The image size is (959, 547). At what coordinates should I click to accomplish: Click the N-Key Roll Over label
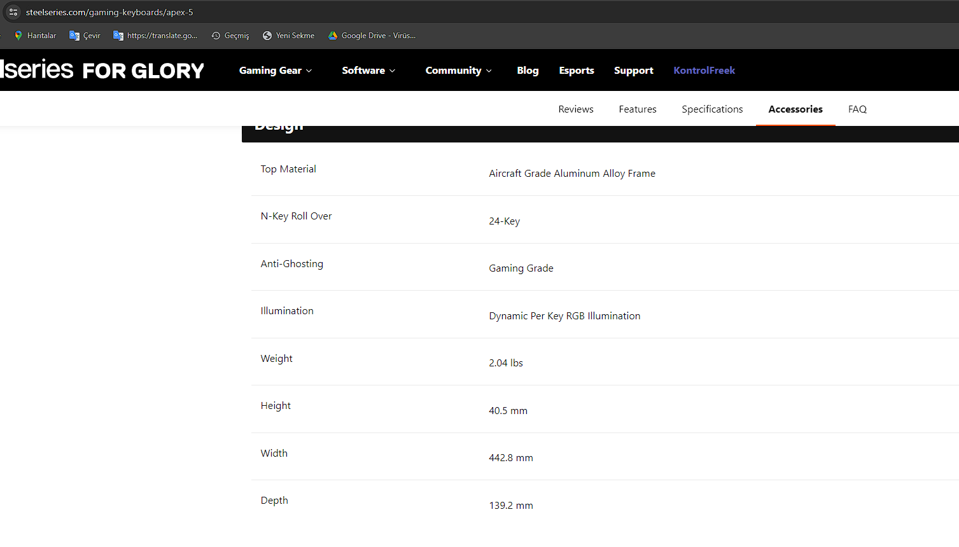296,216
